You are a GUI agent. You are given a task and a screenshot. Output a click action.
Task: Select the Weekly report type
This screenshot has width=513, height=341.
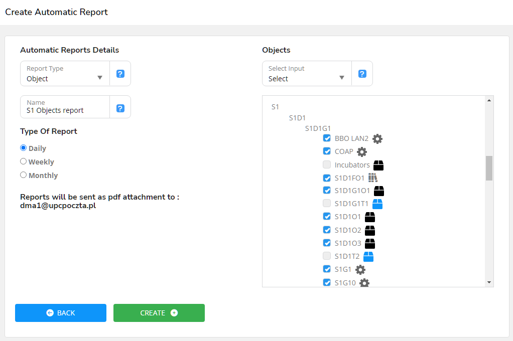tap(24, 161)
